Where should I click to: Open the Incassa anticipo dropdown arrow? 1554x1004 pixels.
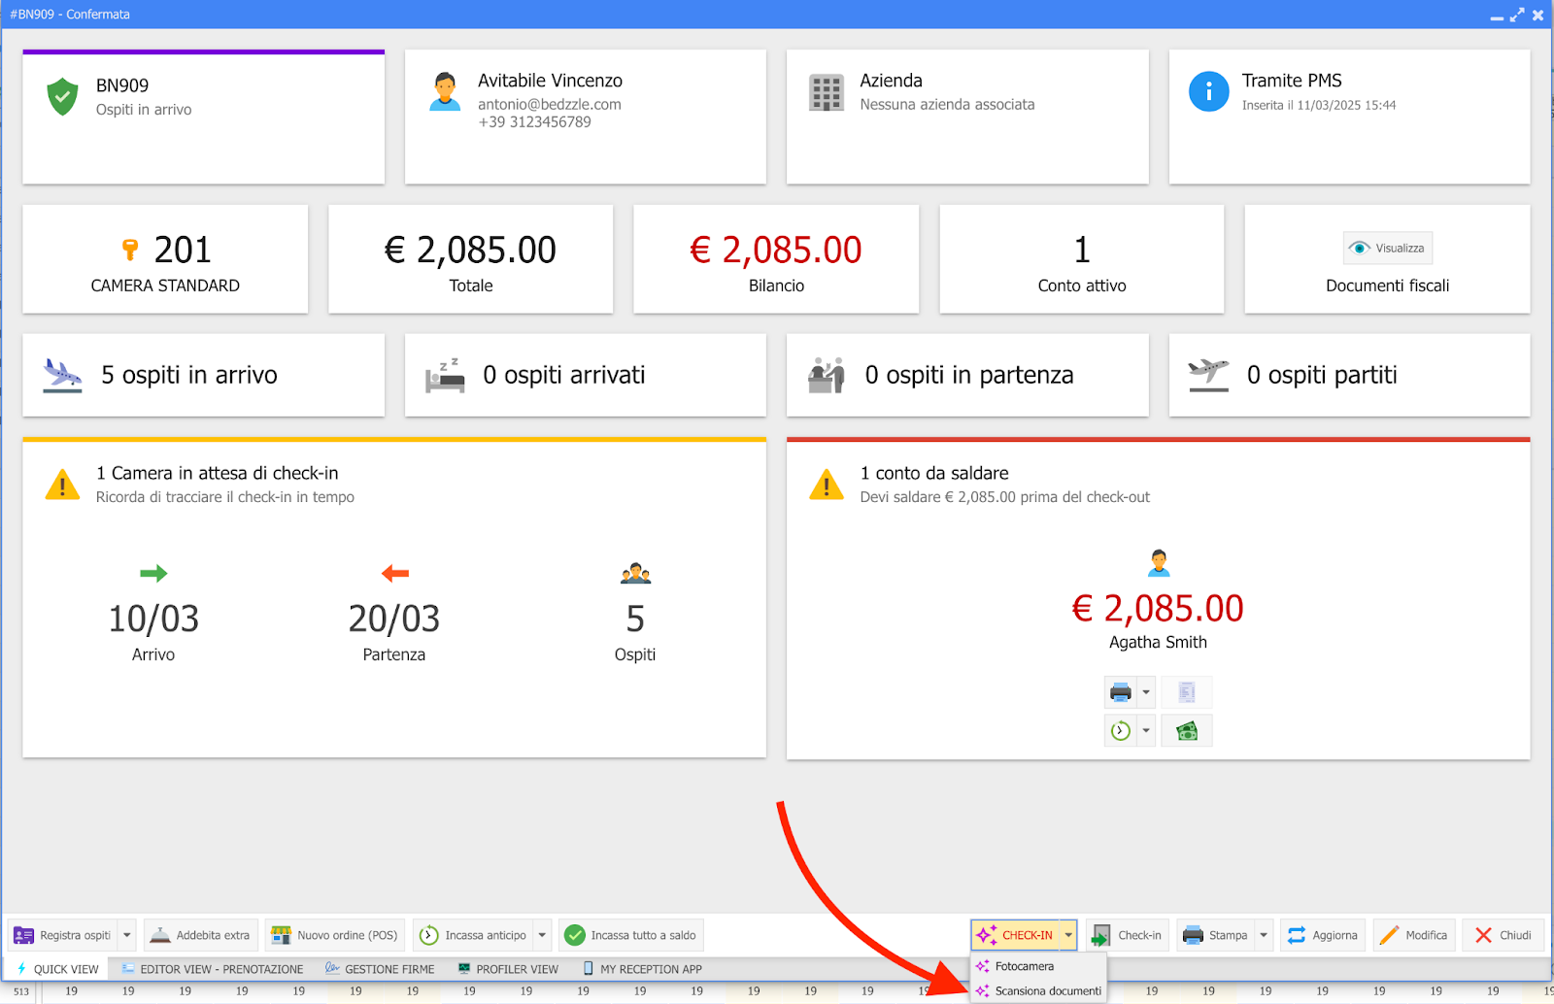pyautogui.click(x=542, y=935)
